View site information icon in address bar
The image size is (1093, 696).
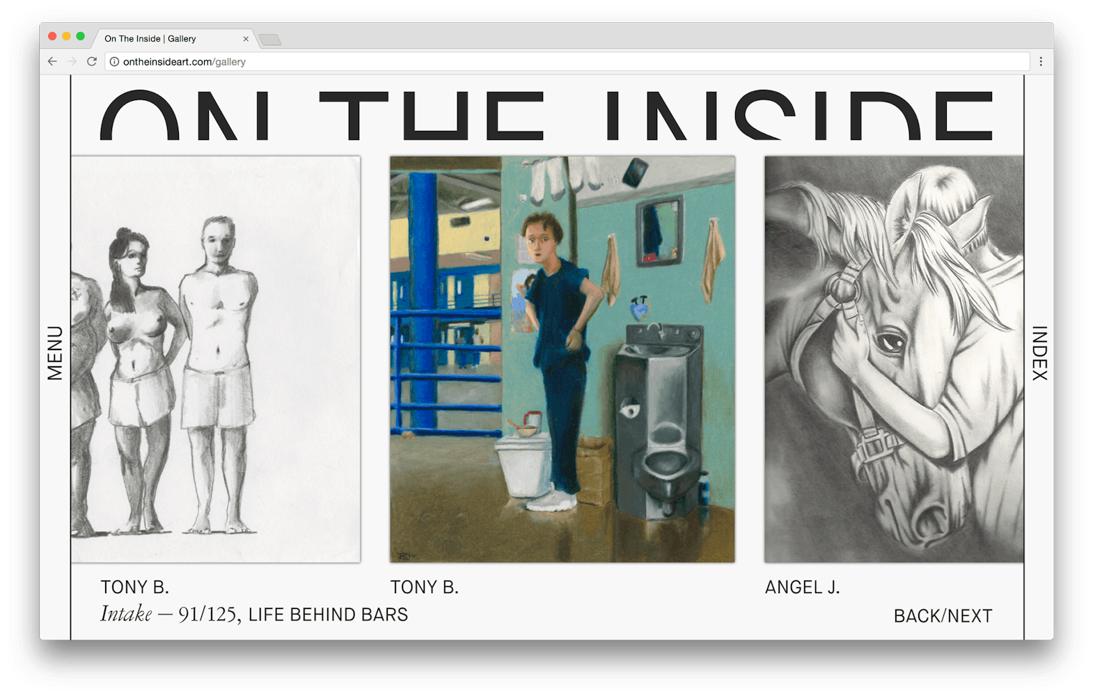[114, 62]
